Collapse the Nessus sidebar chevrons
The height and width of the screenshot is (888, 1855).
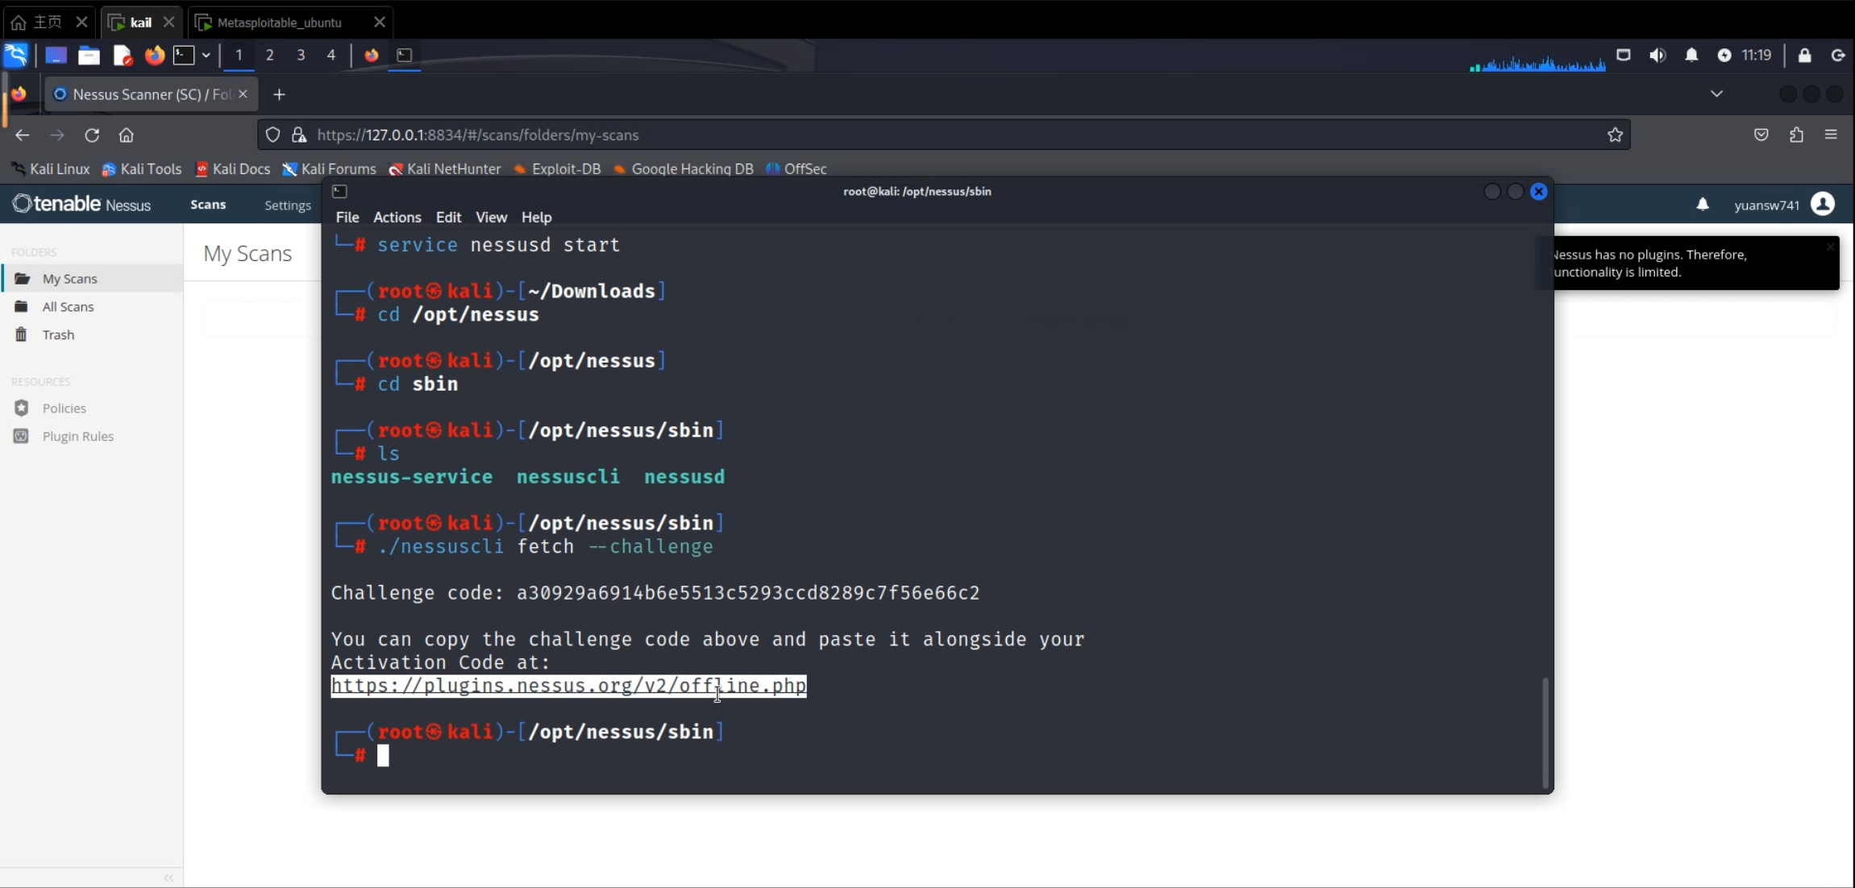tap(168, 878)
